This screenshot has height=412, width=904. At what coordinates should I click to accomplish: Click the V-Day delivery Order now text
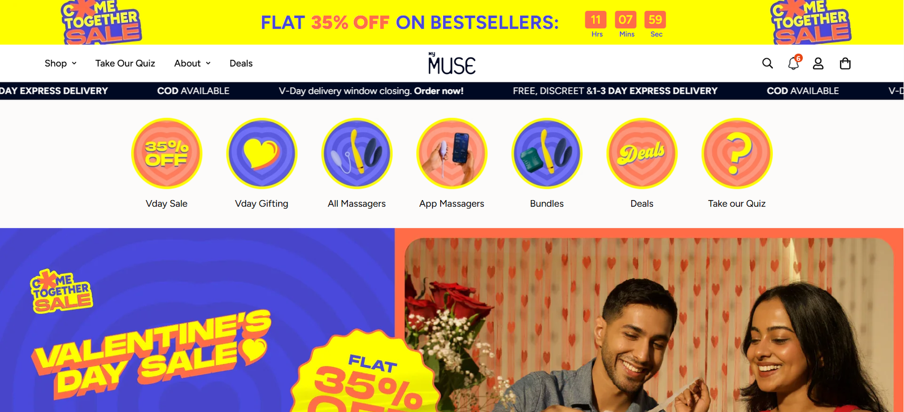[371, 90]
